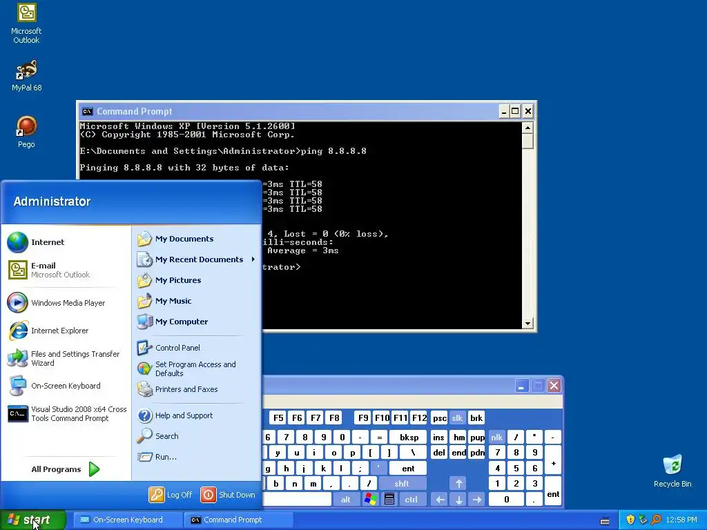This screenshot has width=707, height=530.
Task: Click Log Off button
Action: pyautogui.click(x=171, y=494)
